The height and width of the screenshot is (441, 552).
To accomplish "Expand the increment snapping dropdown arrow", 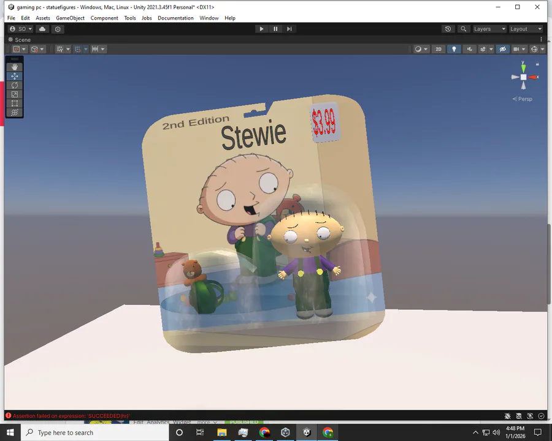I will tap(103, 49).
